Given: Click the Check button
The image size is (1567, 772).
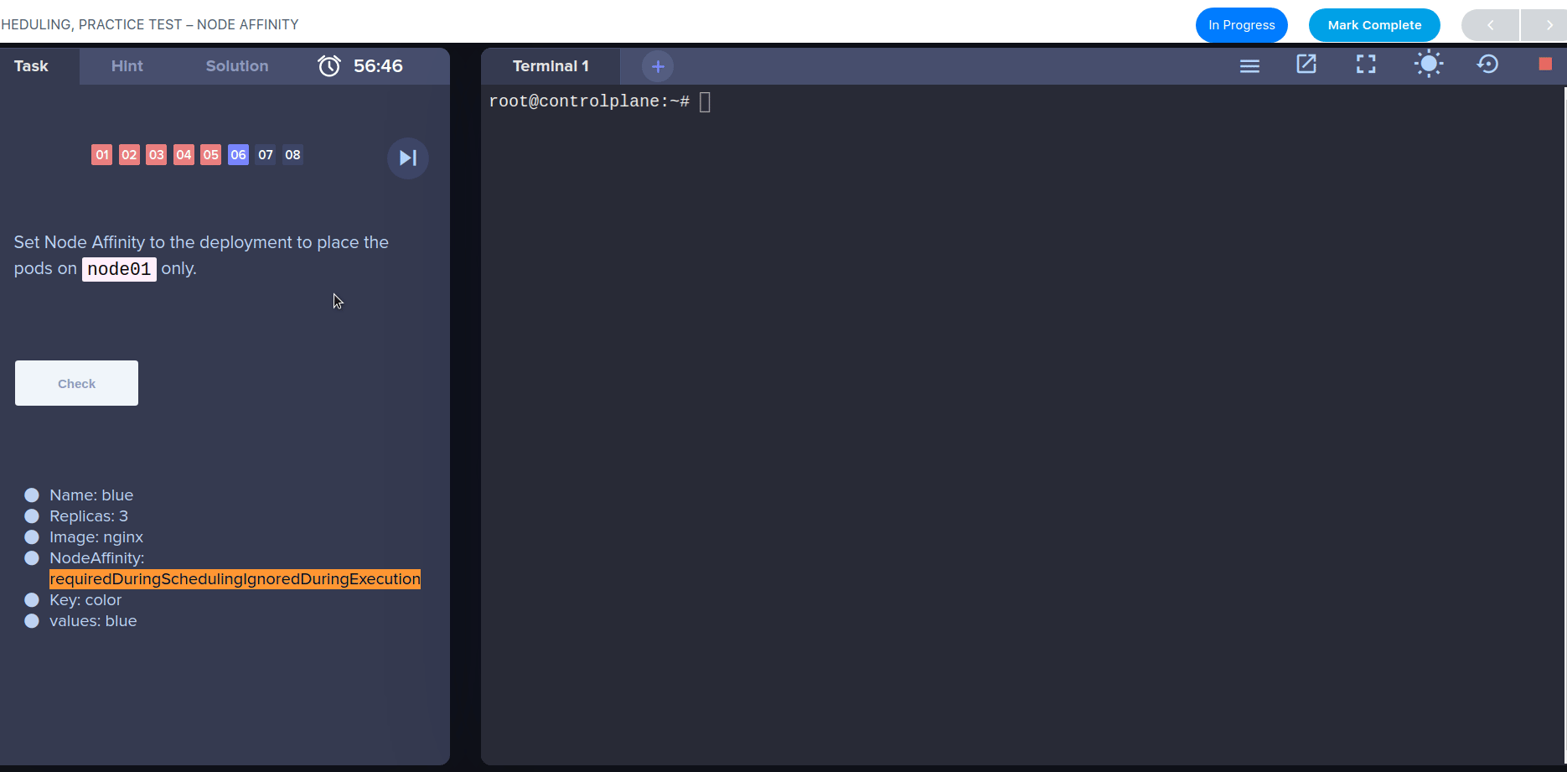Looking at the screenshot, I should point(76,383).
